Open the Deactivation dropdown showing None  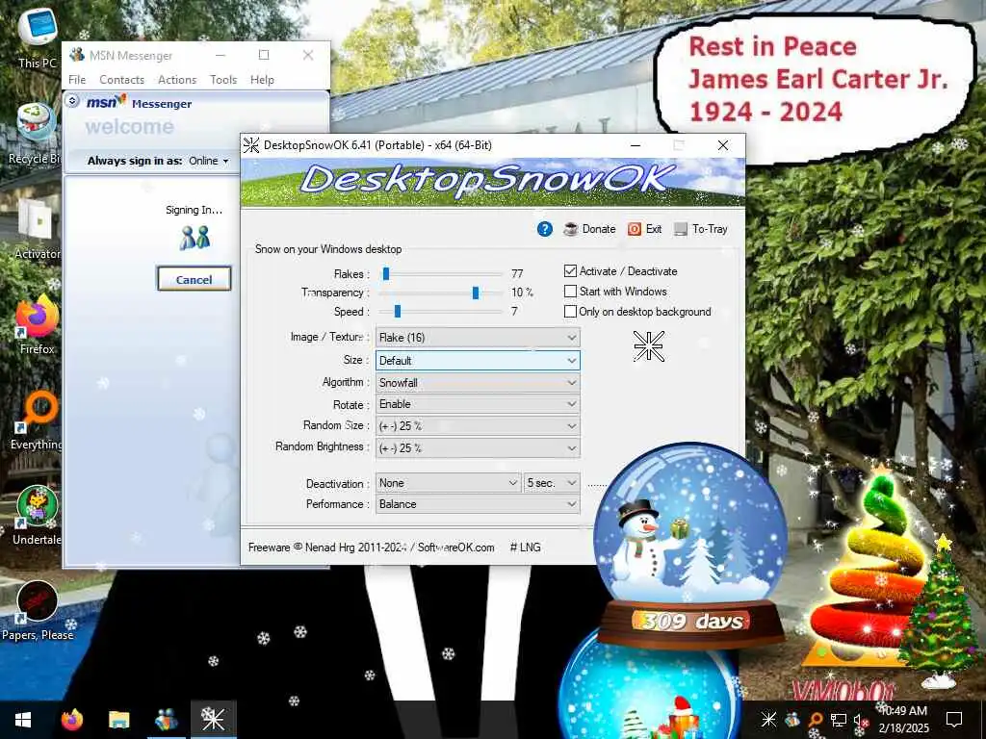click(448, 483)
